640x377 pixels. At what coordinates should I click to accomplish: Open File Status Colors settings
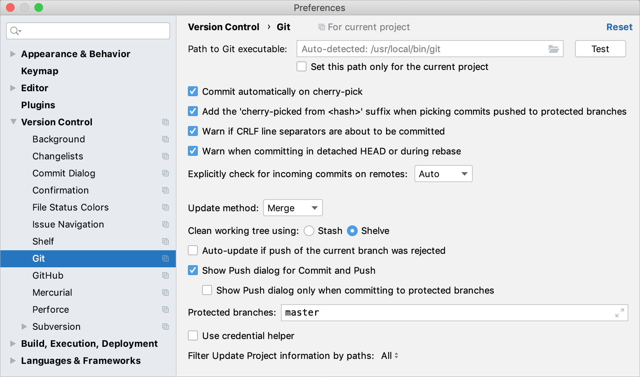[x=71, y=207]
